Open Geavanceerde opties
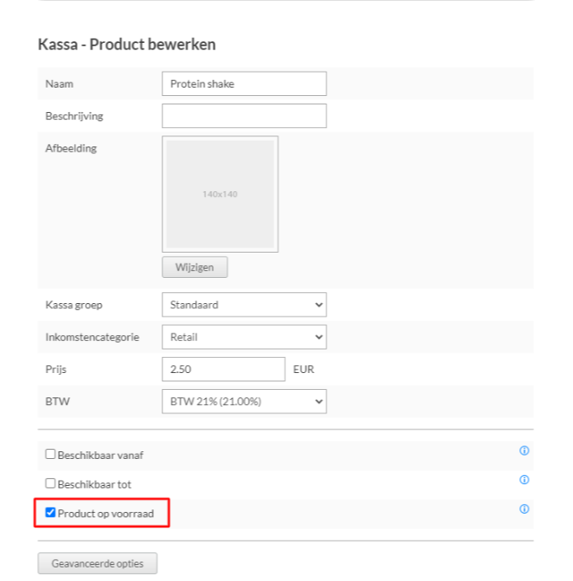This screenshot has width=573, height=581. pyautogui.click(x=98, y=563)
